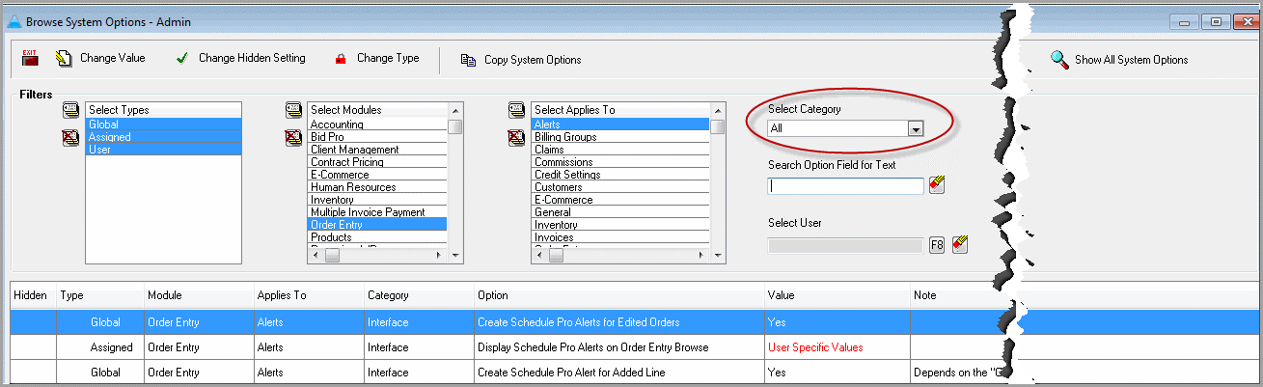Viewport: 1263px width, 387px height.
Task: Select Multiple Invoice Payment module
Action: pyautogui.click(x=377, y=212)
